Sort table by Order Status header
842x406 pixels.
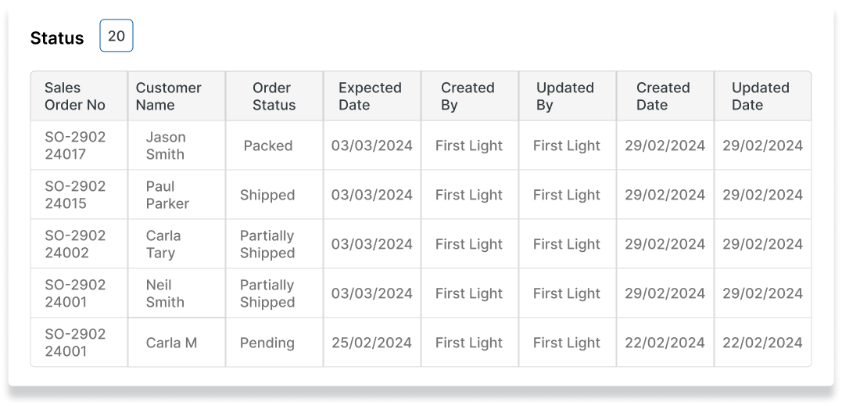tap(274, 96)
